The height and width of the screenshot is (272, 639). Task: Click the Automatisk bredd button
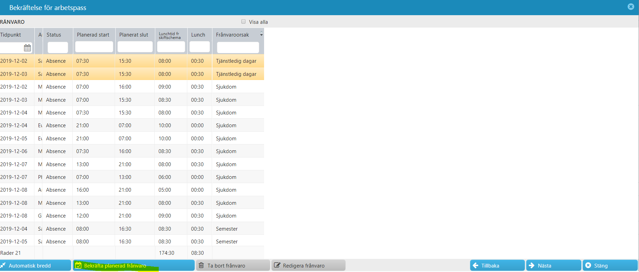click(35, 265)
